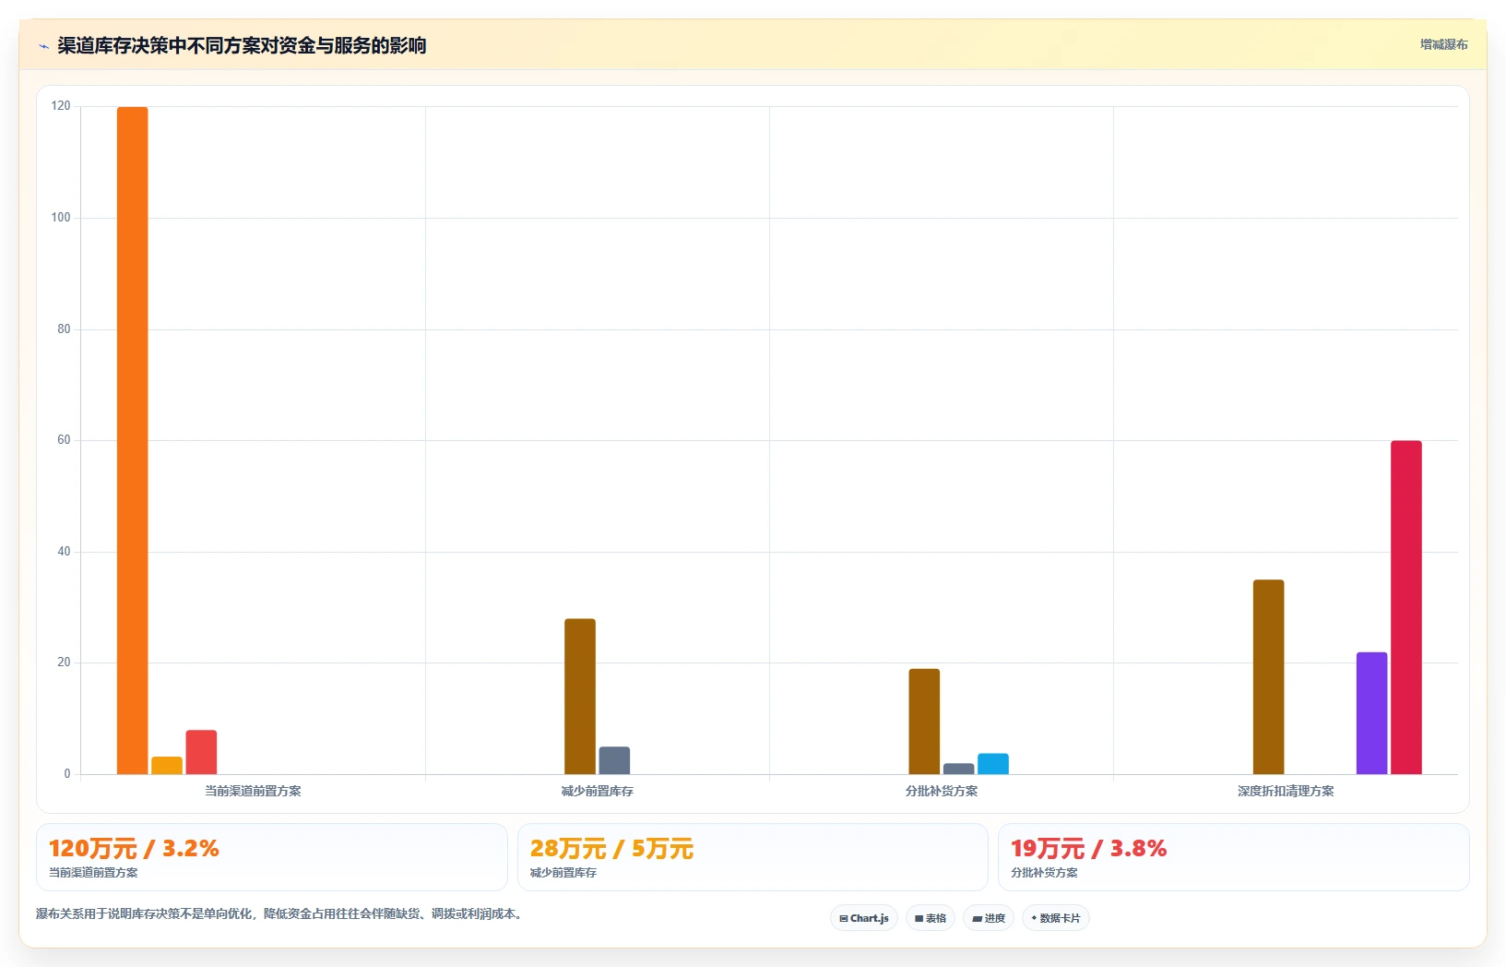Click the y-axis value 60
This screenshot has width=1506, height=967.
pyautogui.click(x=64, y=440)
